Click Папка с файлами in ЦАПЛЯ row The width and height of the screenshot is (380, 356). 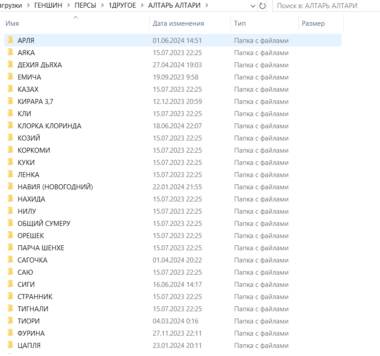pyautogui.click(x=261, y=345)
